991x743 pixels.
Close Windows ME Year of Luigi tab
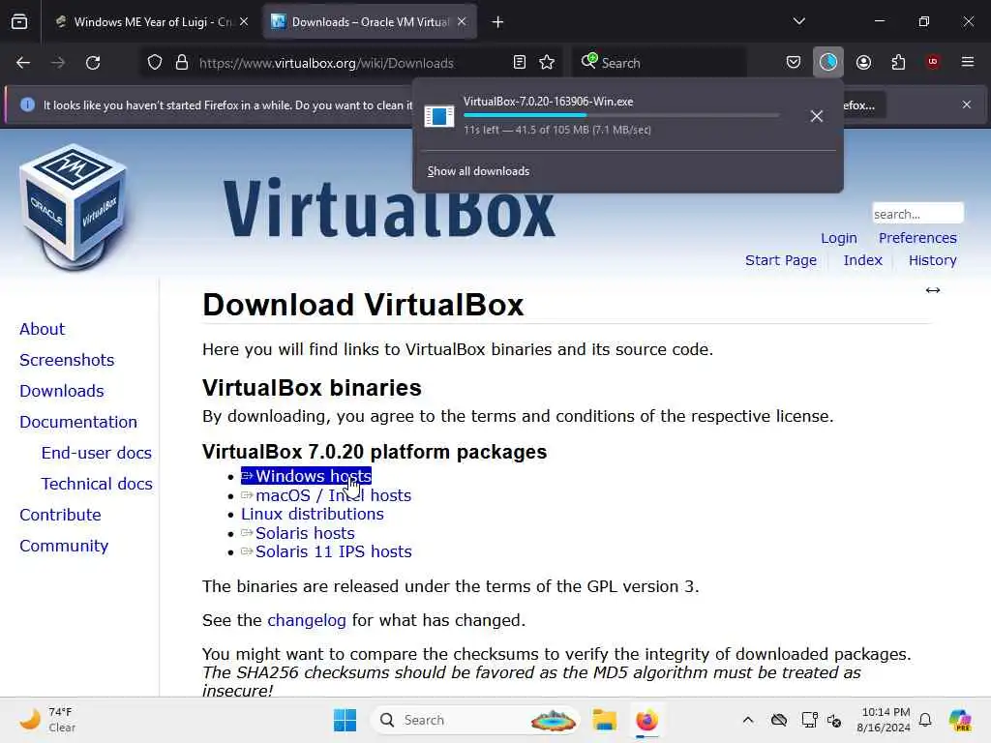click(x=244, y=22)
